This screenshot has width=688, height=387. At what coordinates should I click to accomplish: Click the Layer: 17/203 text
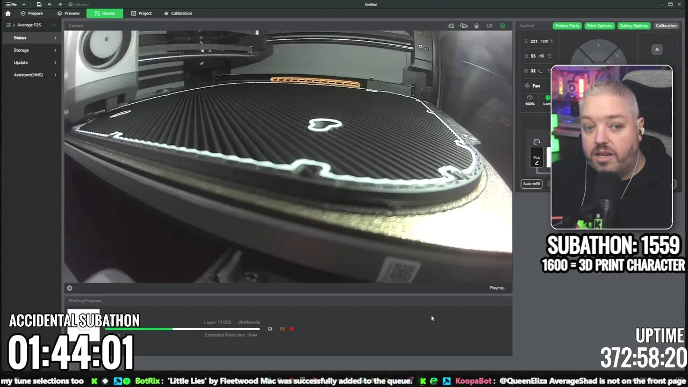point(218,322)
